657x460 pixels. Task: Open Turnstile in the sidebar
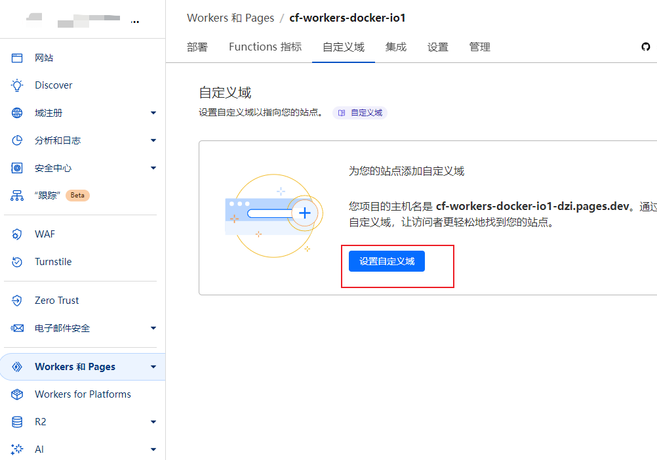[53, 262]
